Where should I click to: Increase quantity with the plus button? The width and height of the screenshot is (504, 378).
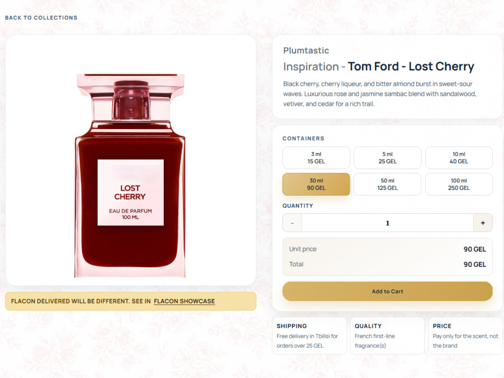point(483,223)
